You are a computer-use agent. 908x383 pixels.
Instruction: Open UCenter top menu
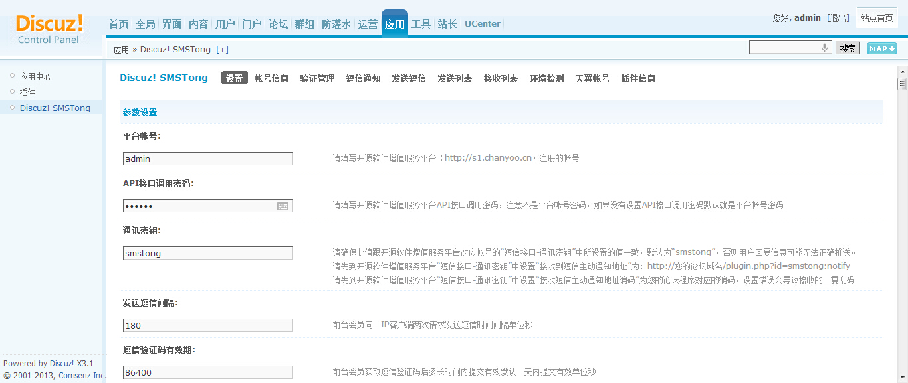483,24
